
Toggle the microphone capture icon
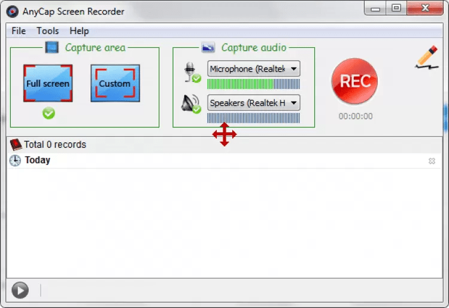[x=192, y=72]
